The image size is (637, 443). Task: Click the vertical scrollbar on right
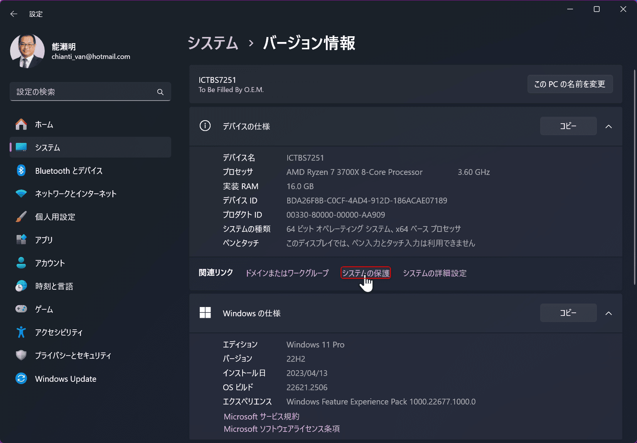coord(634,177)
